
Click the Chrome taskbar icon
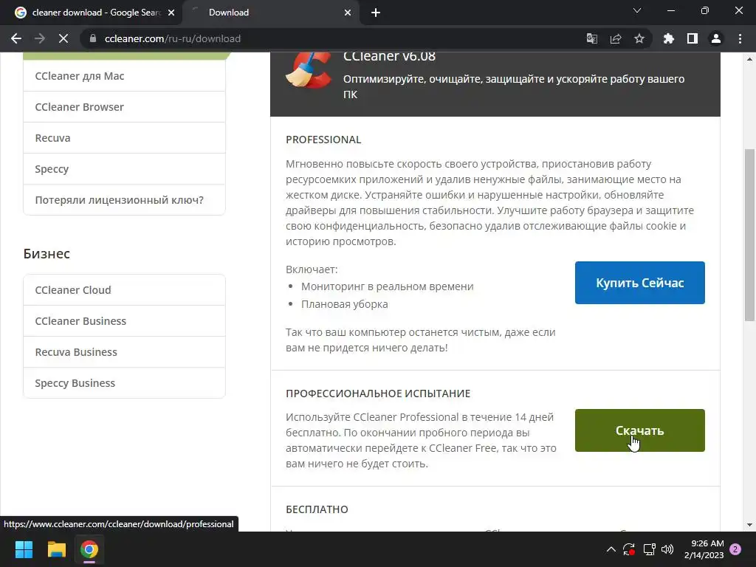[89, 549]
